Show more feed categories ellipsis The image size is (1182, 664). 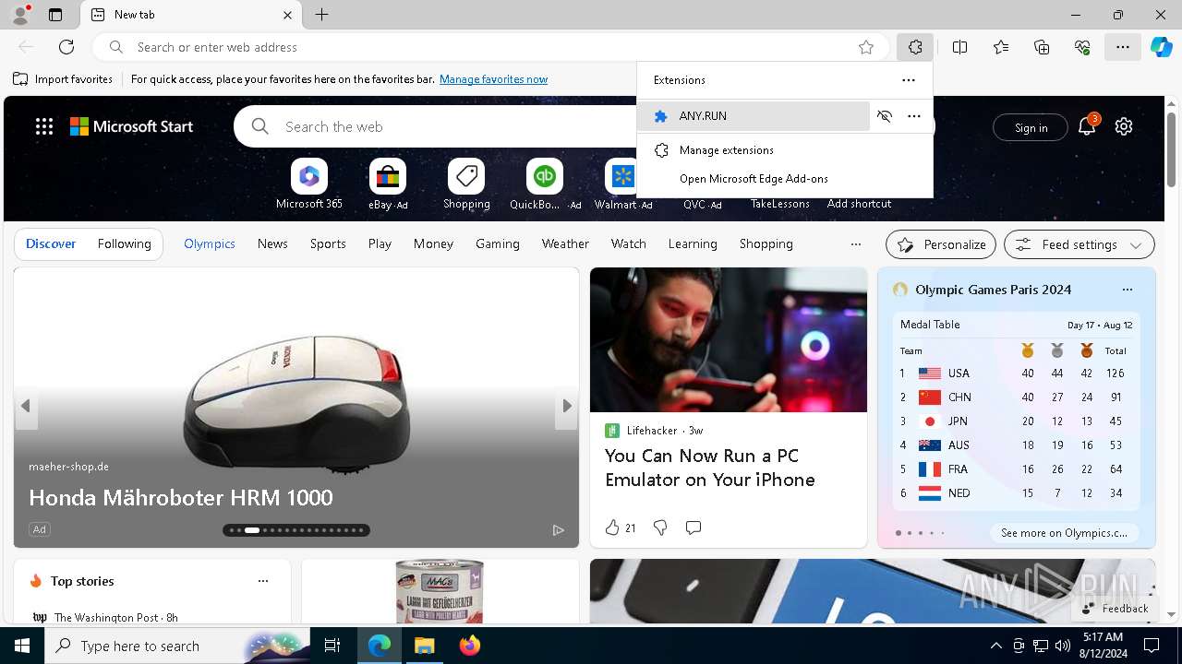click(855, 244)
